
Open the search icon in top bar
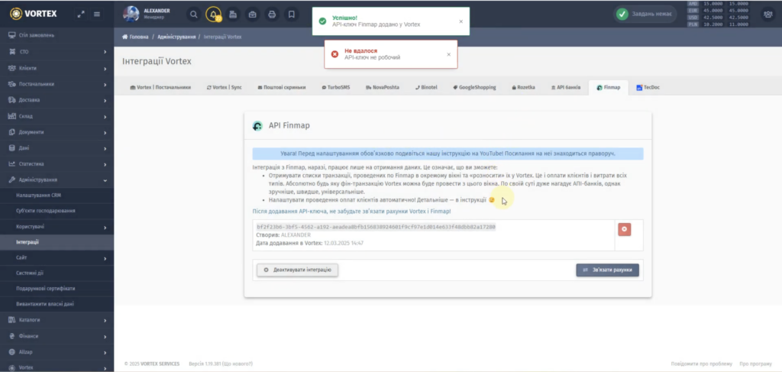(x=193, y=15)
